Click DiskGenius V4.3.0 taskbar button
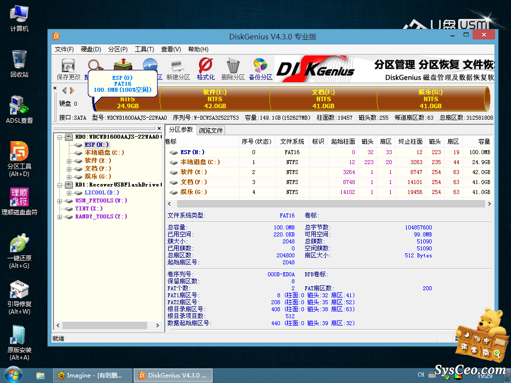This screenshot has height=383, width=511. pos(173,376)
